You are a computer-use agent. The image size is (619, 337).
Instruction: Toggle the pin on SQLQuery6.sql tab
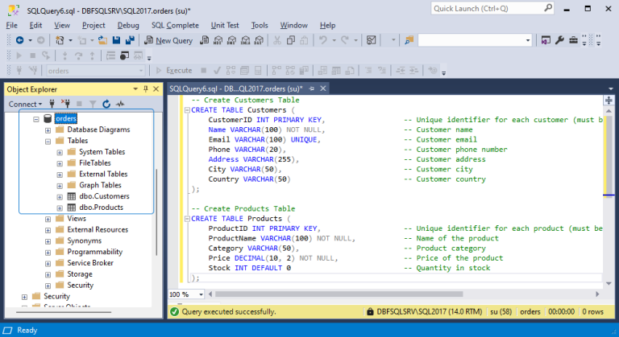pyautogui.click(x=310, y=88)
